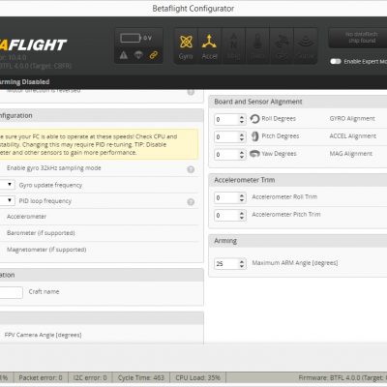
Task: Click the Pitch Degrees value field
Action: pos(230,136)
